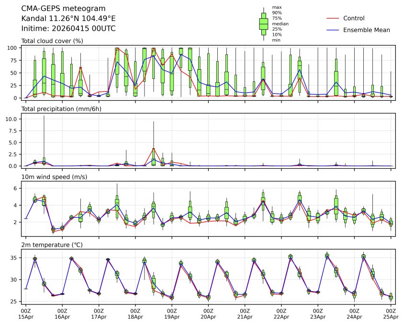Click the 00Z 25Apr x-axis tick label
The height and width of the screenshot is (325, 404).
[391, 314]
